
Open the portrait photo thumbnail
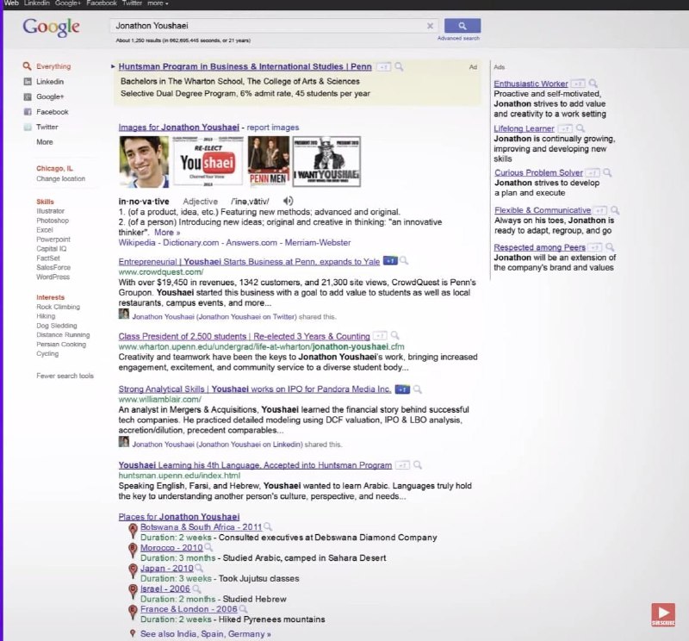(x=144, y=161)
